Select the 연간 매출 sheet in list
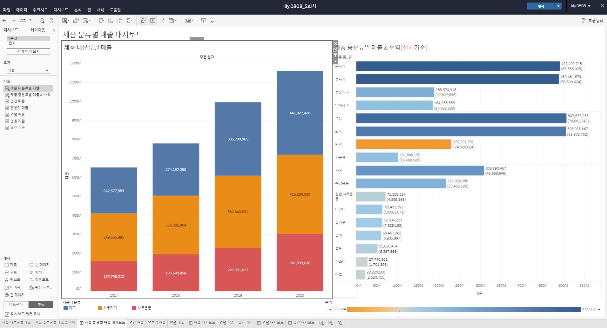This screenshot has width=607, height=328. [17, 101]
